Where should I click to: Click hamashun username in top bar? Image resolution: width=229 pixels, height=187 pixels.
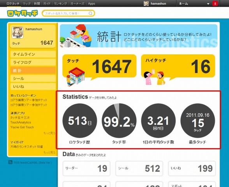click(x=158, y=4)
